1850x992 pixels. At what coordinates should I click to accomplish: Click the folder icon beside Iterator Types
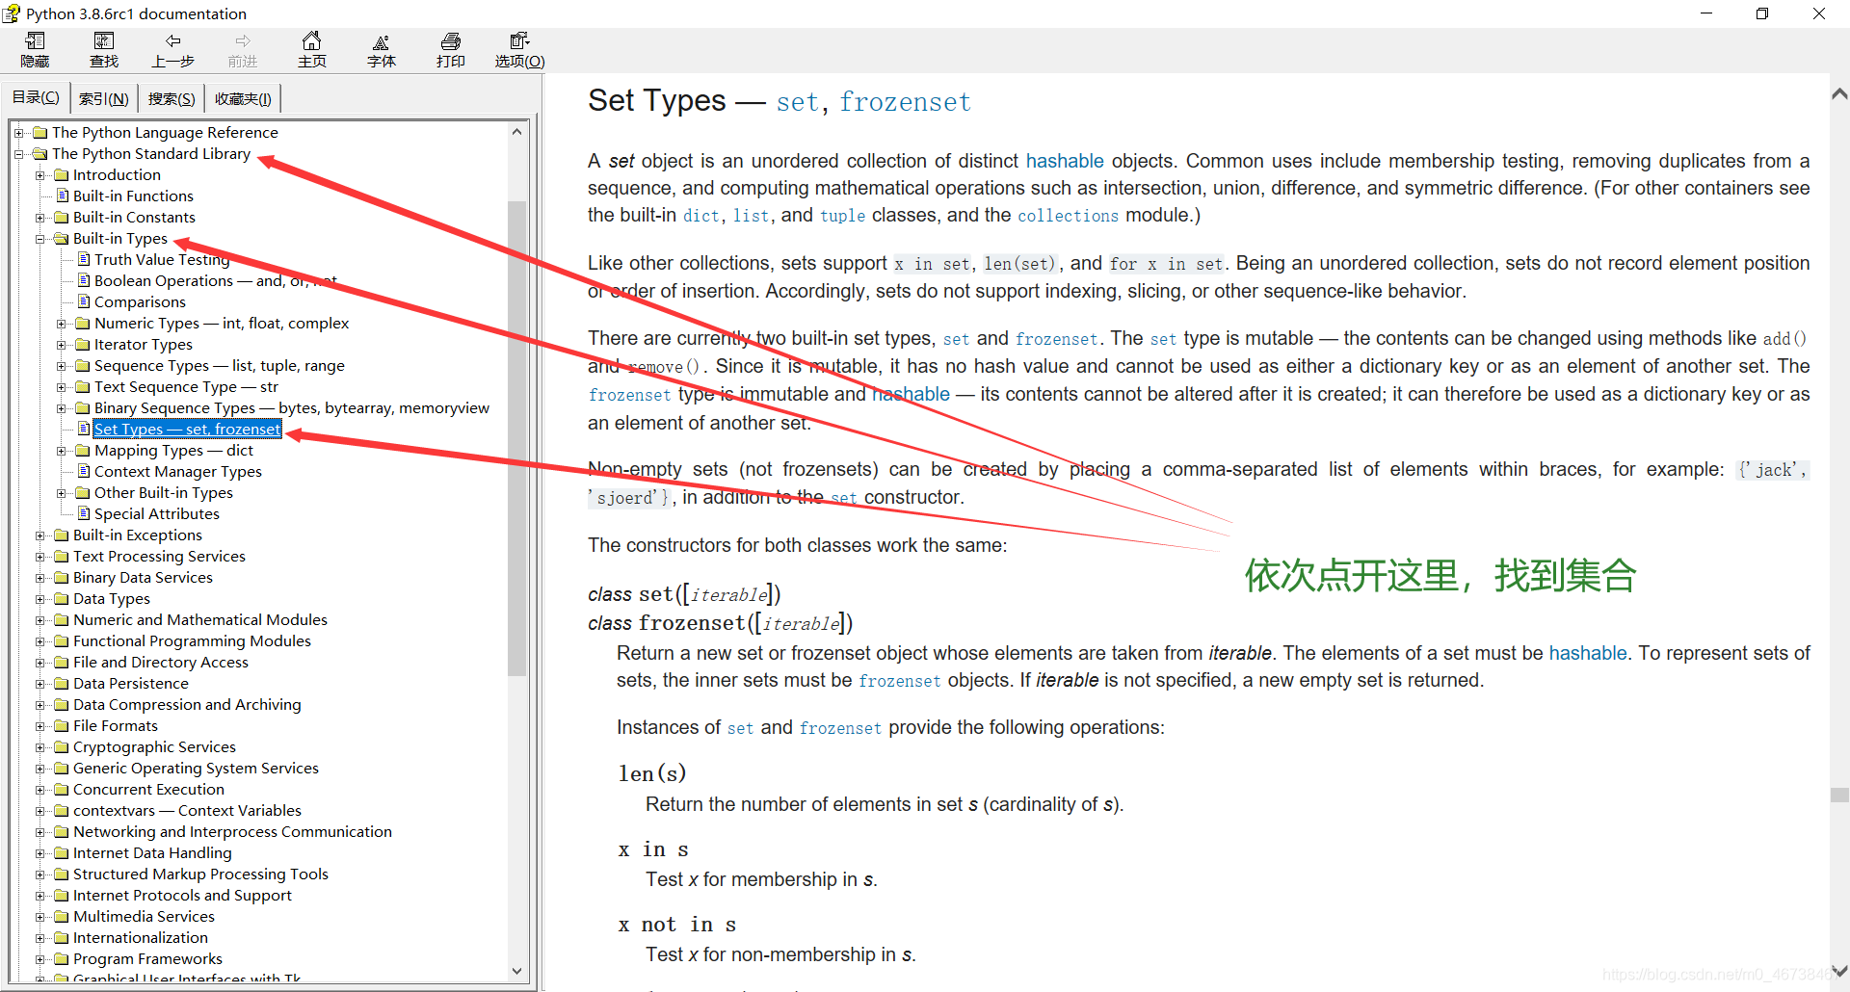pos(83,344)
